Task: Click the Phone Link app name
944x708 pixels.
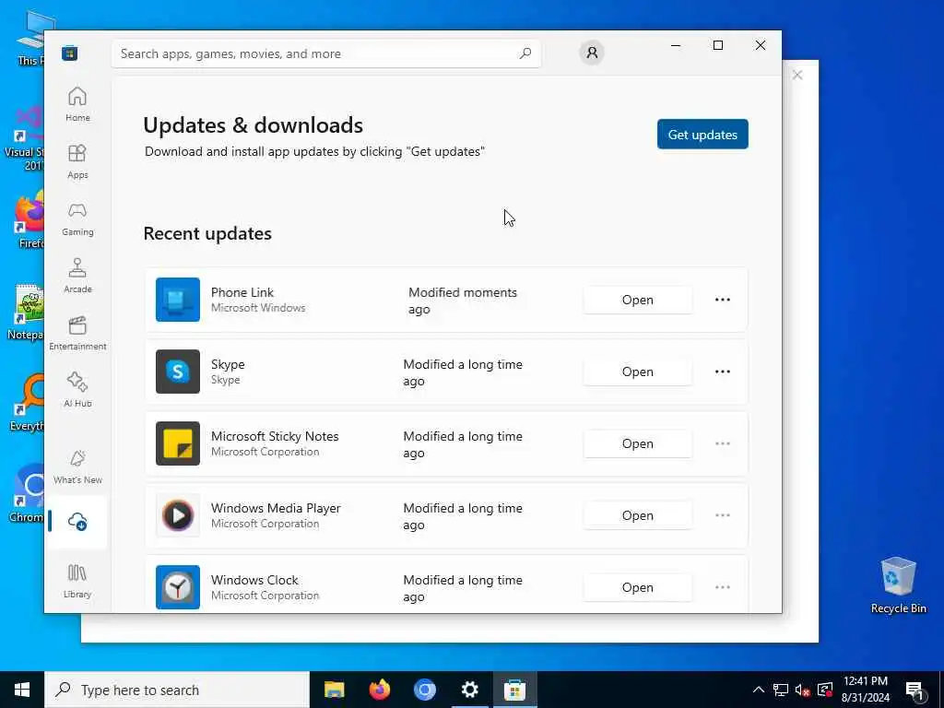Action: (x=242, y=292)
